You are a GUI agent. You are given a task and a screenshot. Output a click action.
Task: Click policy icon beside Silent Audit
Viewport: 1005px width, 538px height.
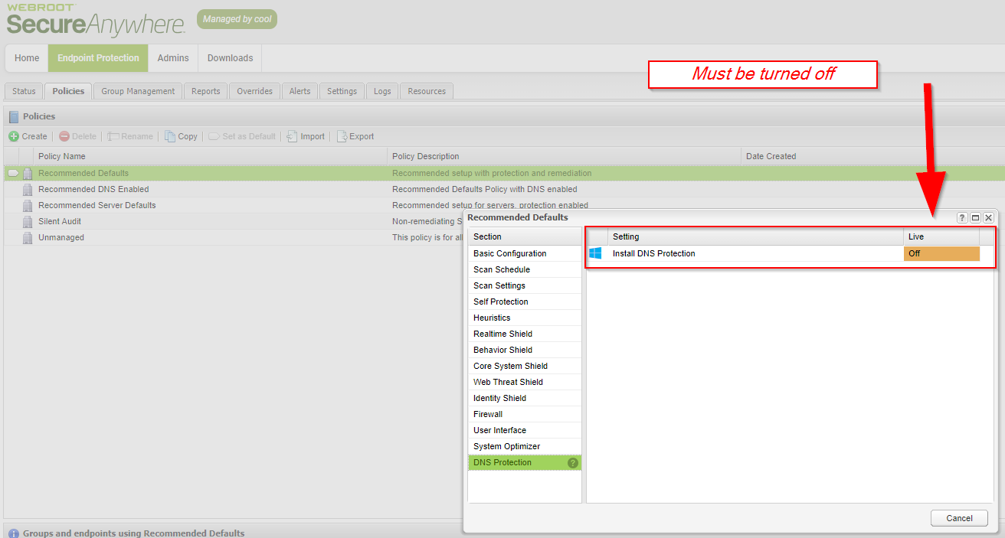pyautogui.click(x=28, y=221)
